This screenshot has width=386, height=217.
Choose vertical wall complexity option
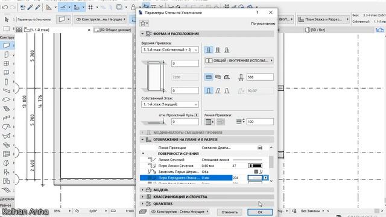click(209, 91)
